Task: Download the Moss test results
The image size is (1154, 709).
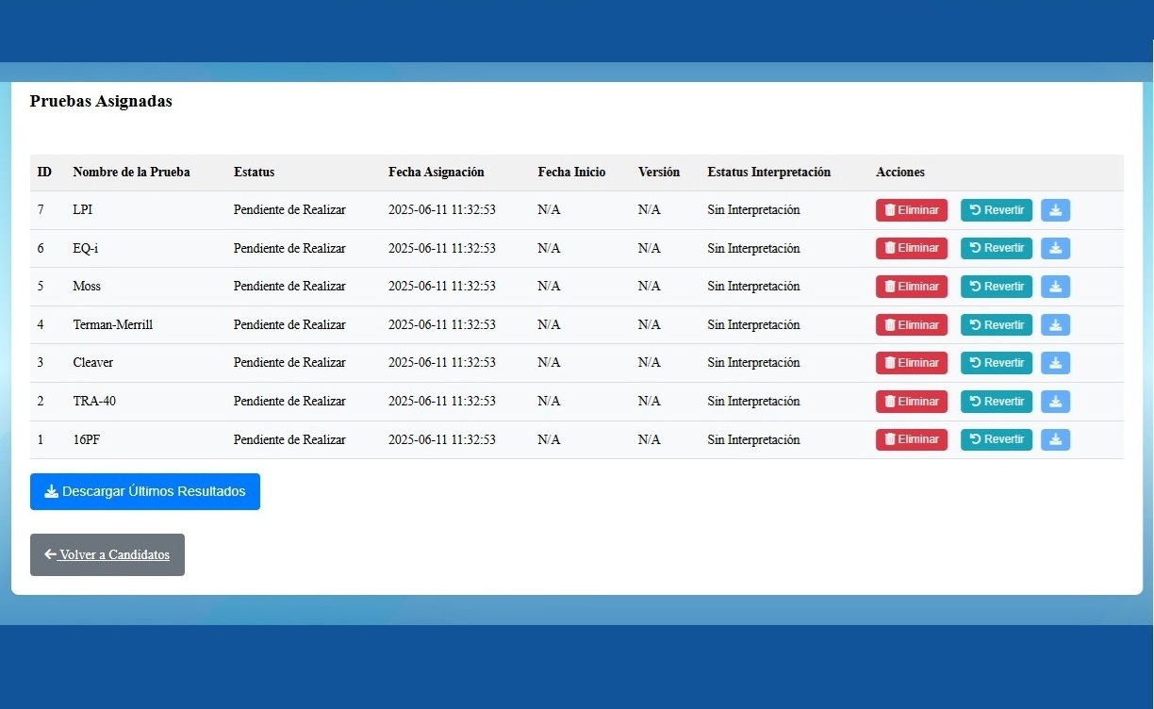Action: pos(1055,287)
